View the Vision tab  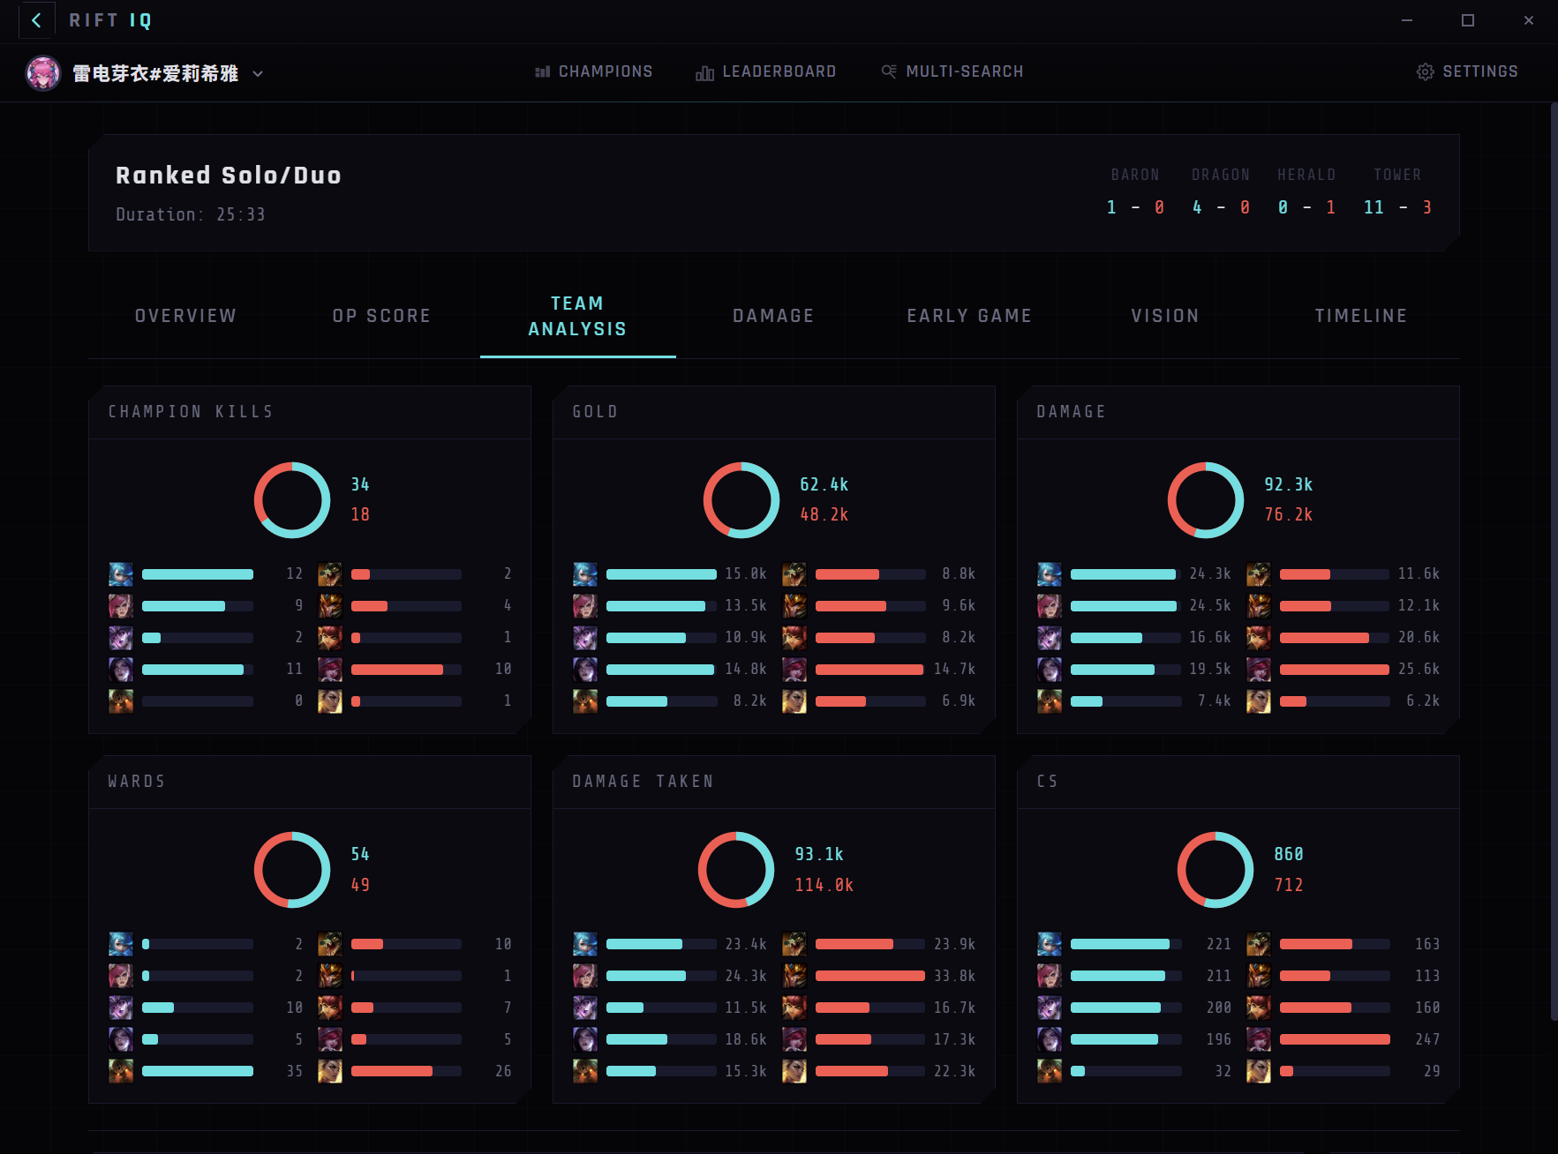click(1165, 316)
